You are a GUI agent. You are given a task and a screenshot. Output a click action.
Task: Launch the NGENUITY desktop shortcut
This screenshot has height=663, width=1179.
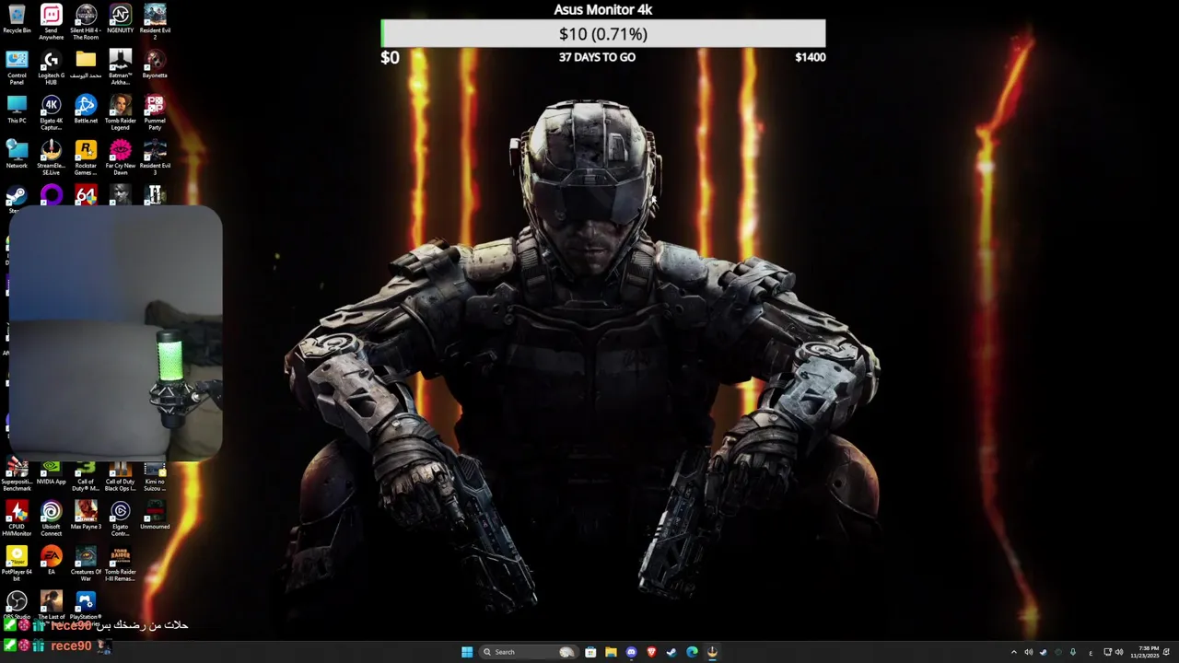120,20
